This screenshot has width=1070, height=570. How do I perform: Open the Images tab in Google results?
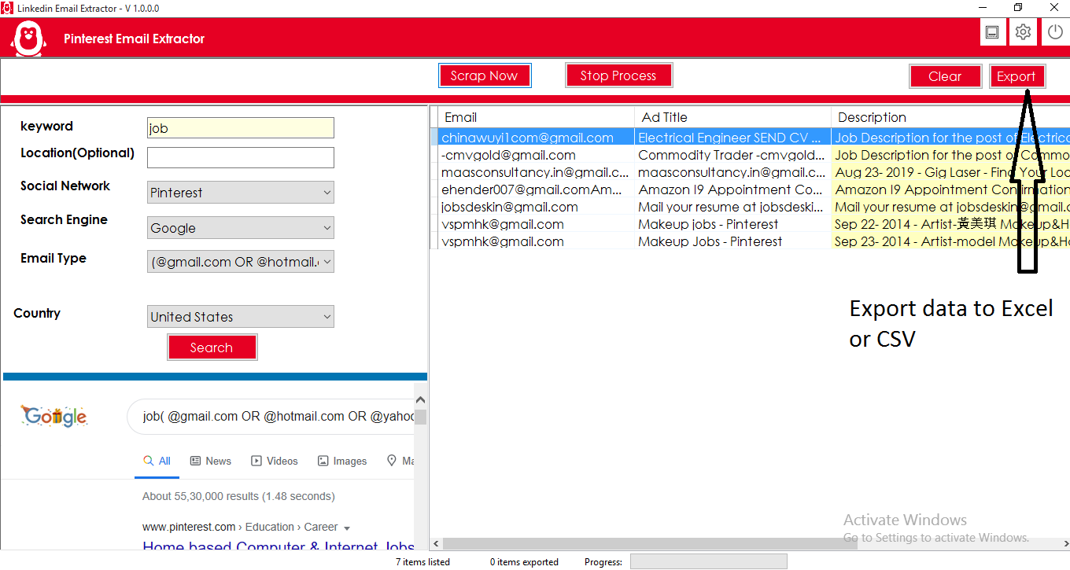pos(342,461)
